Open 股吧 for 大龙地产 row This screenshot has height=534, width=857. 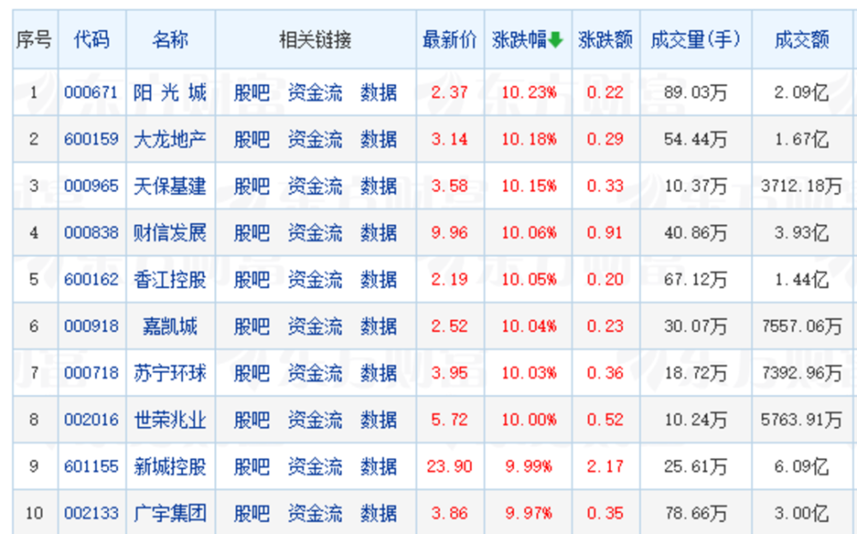252,139
